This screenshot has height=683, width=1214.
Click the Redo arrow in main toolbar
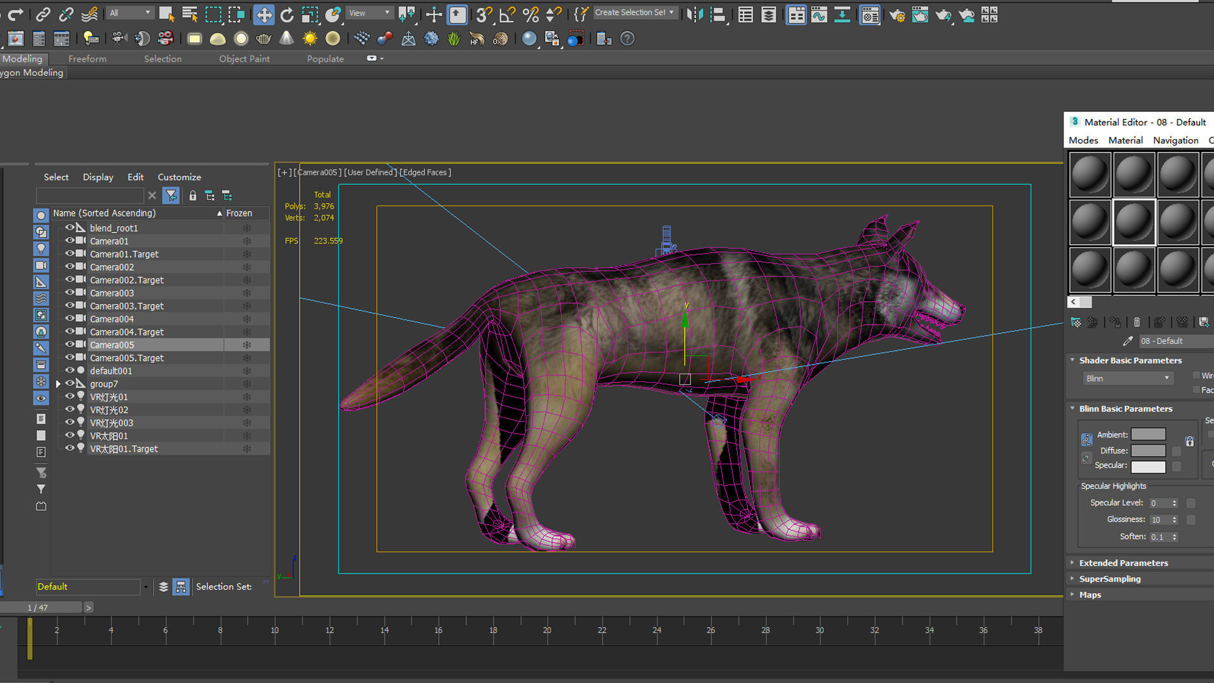[16, 14]
